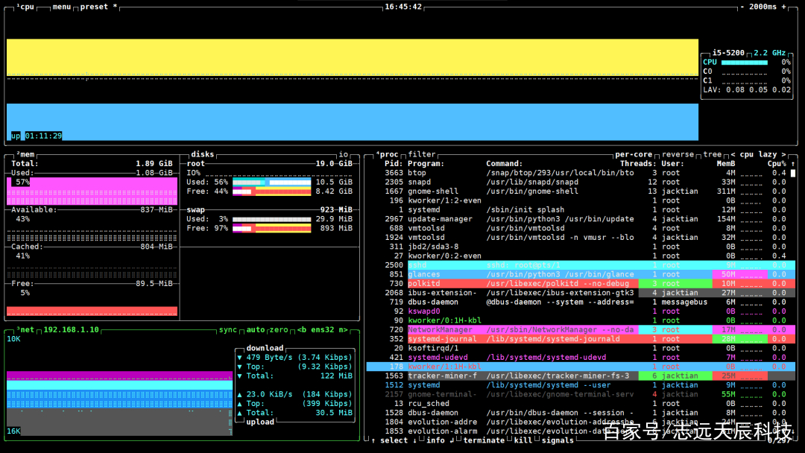
Task: Activate the process filter field
Action: tap(421, 154)
